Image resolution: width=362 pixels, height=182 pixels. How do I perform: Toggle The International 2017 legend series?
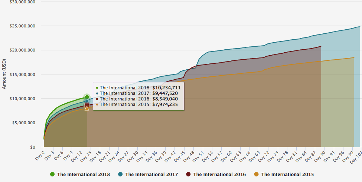tap(148, 174)
